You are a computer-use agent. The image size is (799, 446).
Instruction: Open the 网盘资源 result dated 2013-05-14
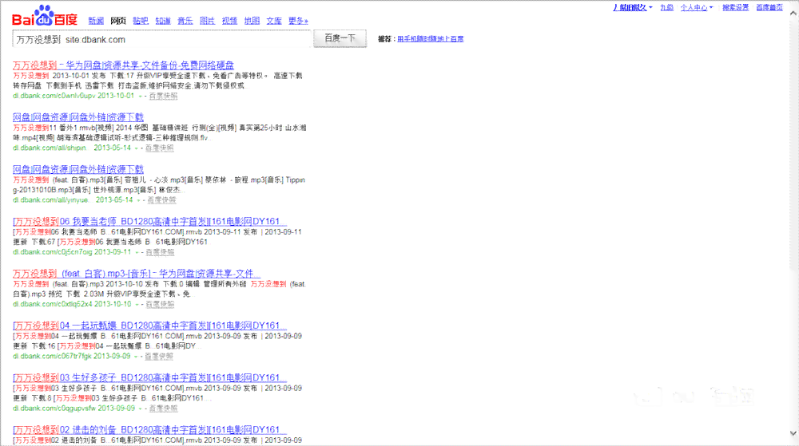click(78, 169)
